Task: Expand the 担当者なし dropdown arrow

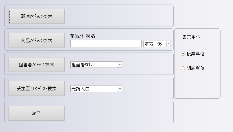Action: click(120, 64)
